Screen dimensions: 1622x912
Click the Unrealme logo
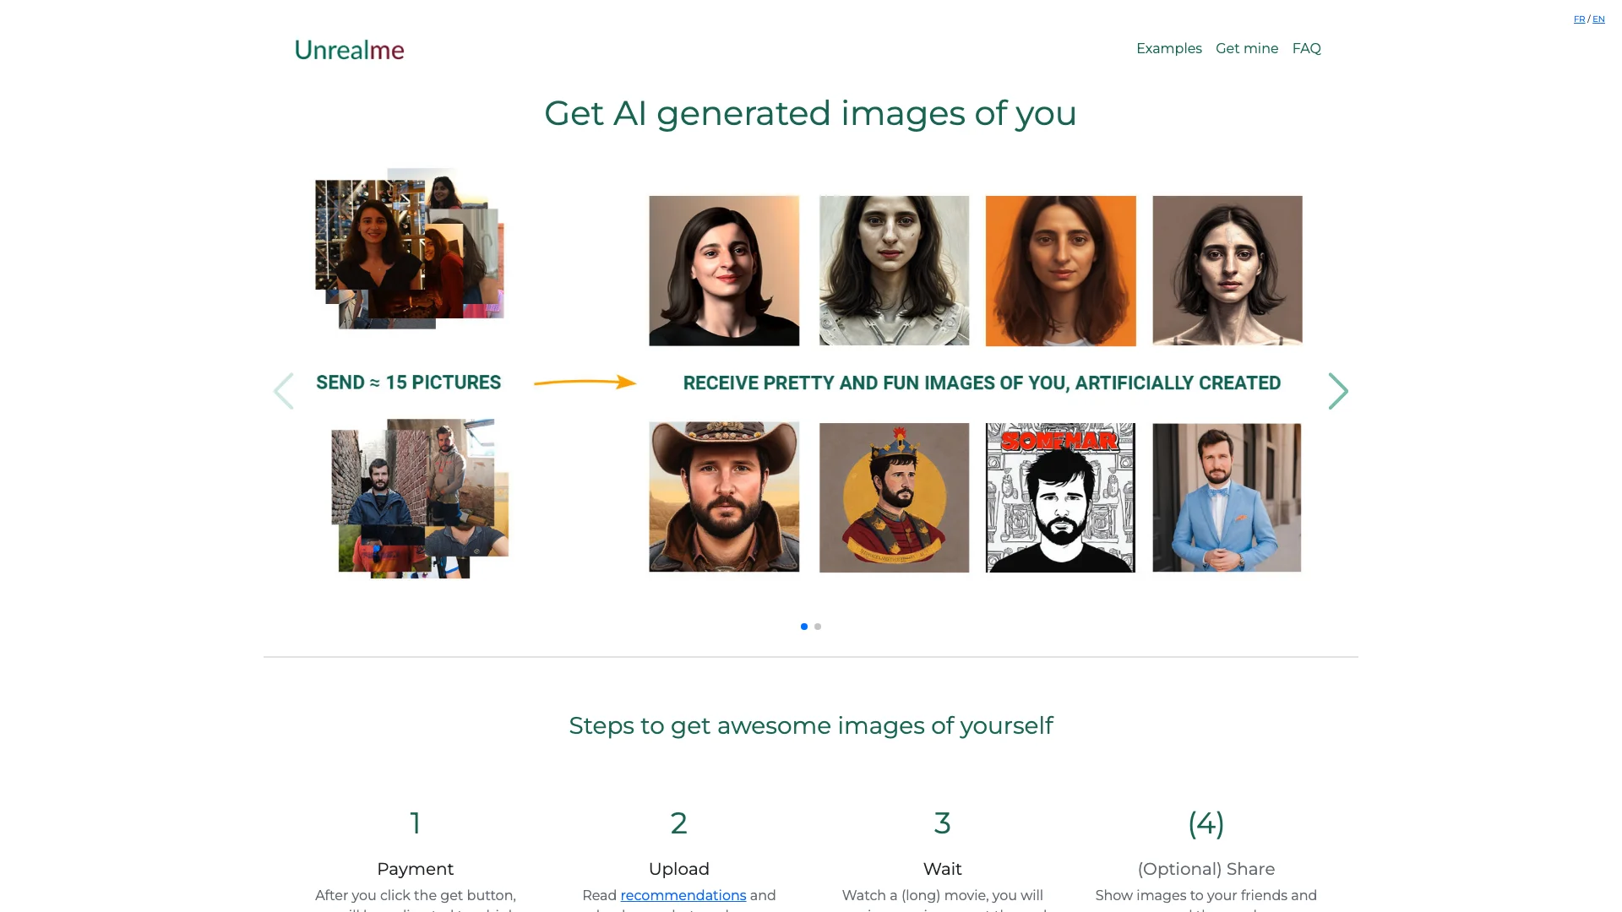349,50
